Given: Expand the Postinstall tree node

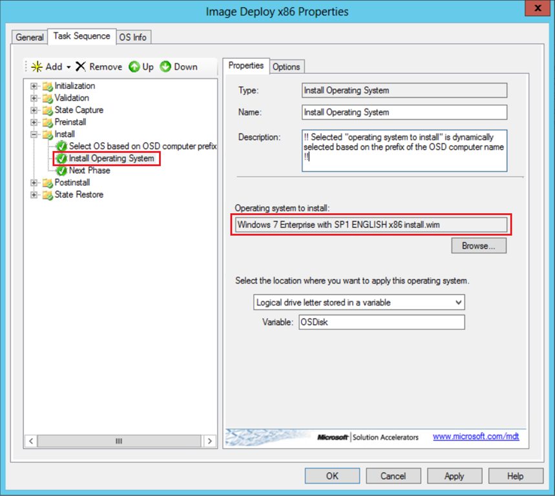Looking at the screenshot, I should coord(34,183).
